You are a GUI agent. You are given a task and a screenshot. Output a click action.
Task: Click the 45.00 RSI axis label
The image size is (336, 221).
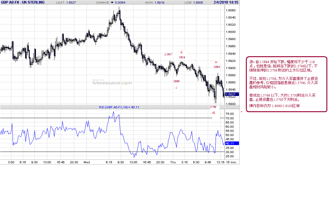tap(229, 139)
